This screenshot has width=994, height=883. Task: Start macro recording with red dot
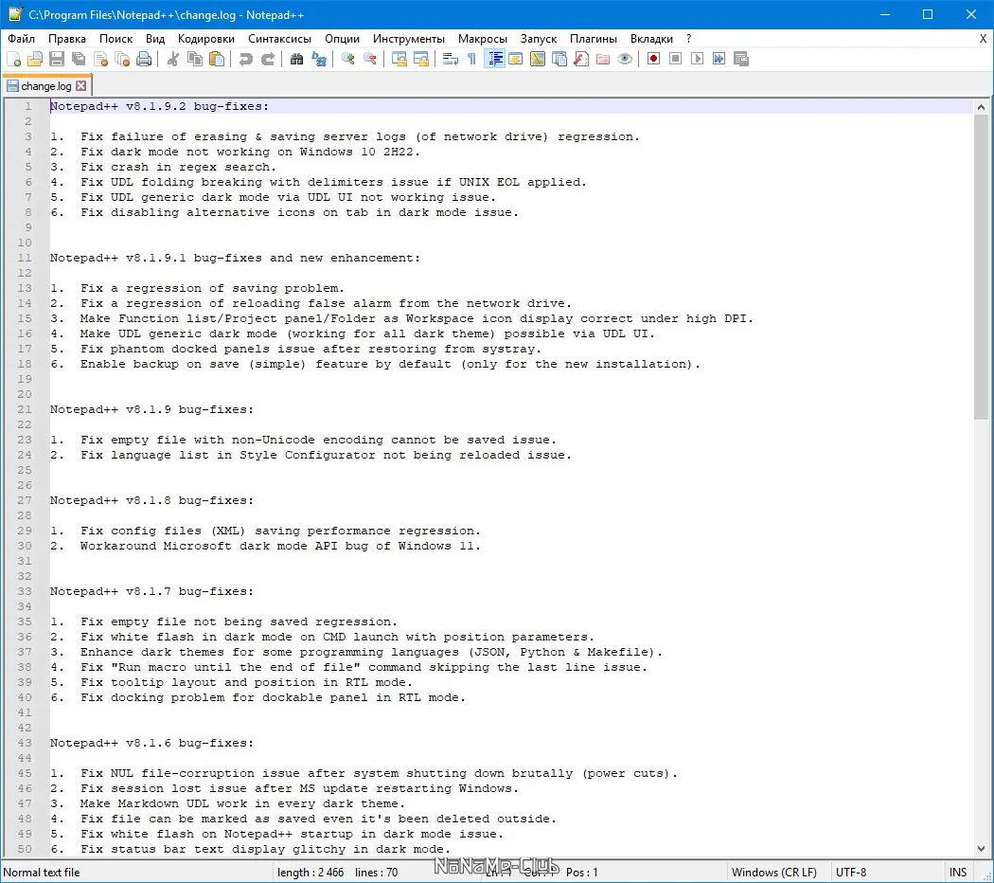[653, 59]
